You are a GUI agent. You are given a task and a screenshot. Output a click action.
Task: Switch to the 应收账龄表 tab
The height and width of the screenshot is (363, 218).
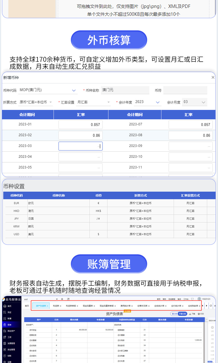(193, 306)
